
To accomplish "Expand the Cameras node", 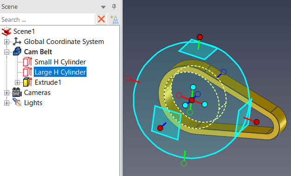I will point(6,93).
